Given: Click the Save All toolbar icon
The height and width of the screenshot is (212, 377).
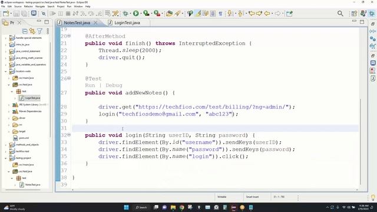Looking at the screenshot, I should [x=24, y=14].
